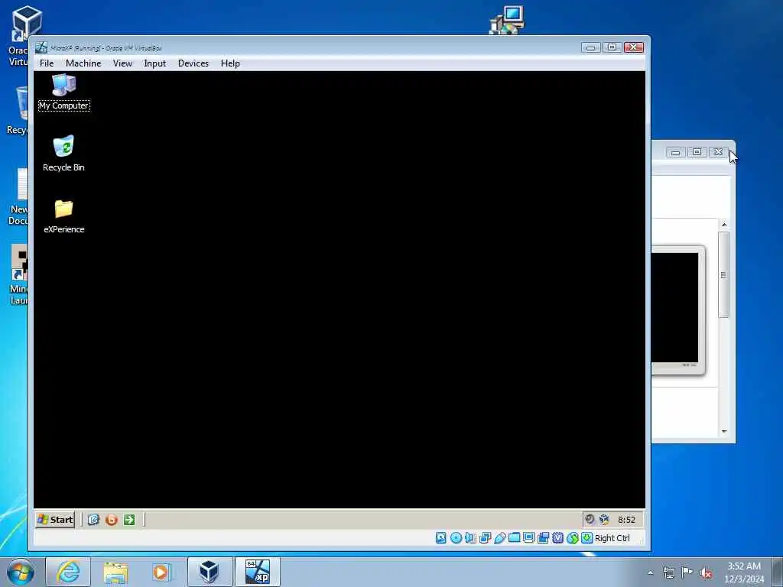Click the optical disc indicator in VirtualBox status bar

tap(456, 537)
